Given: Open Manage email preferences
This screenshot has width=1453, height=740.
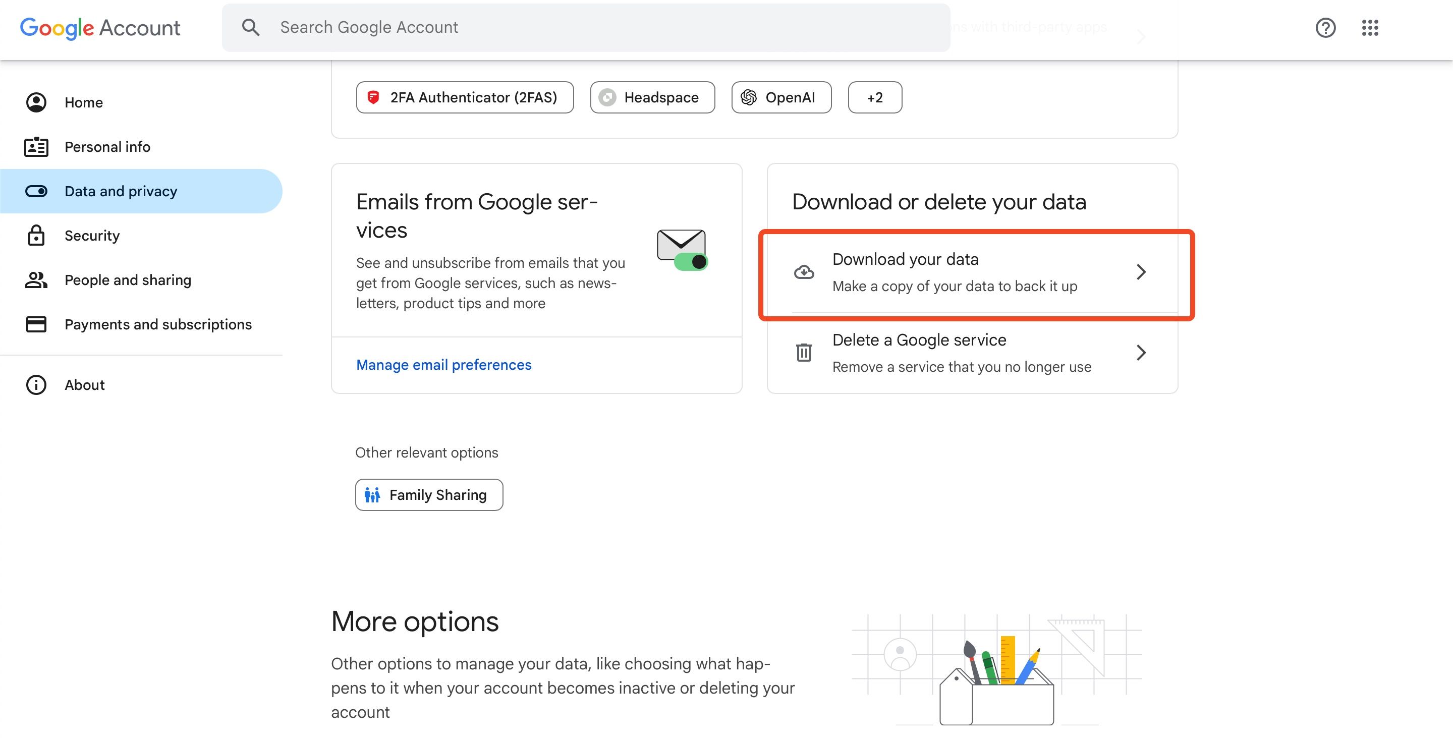Looking at the screenshot, I should (443, 364).
